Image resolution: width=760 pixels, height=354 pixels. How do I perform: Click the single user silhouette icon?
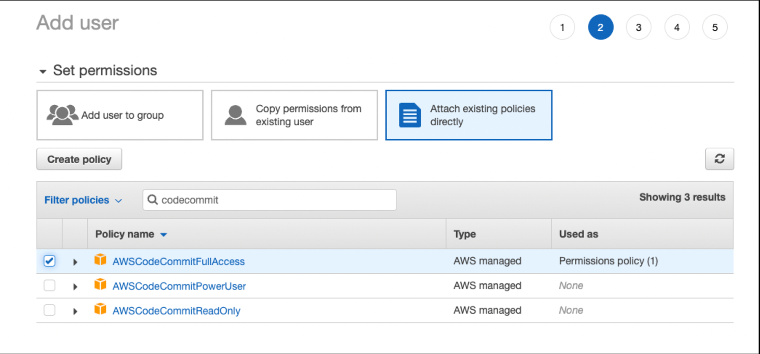(235, 115)
